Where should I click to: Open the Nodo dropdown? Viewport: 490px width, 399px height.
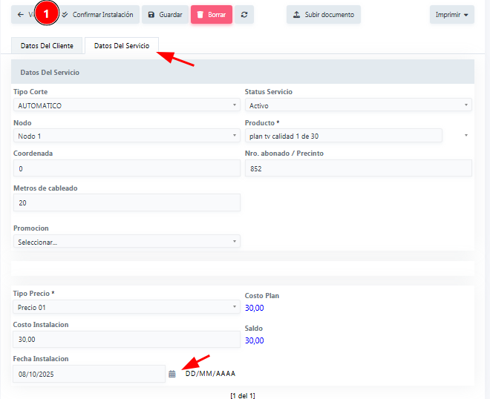(126, 136)
